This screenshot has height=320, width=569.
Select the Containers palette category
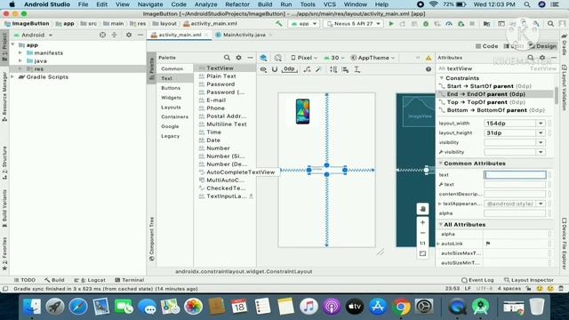tap(174, 116)
